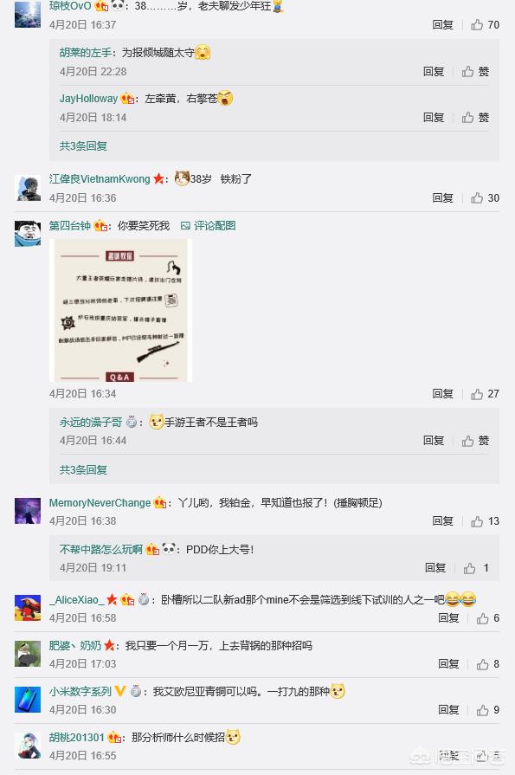Like 胡莱的左手's reply
Viewport: 515px width, 775px height.
[475, 72]
